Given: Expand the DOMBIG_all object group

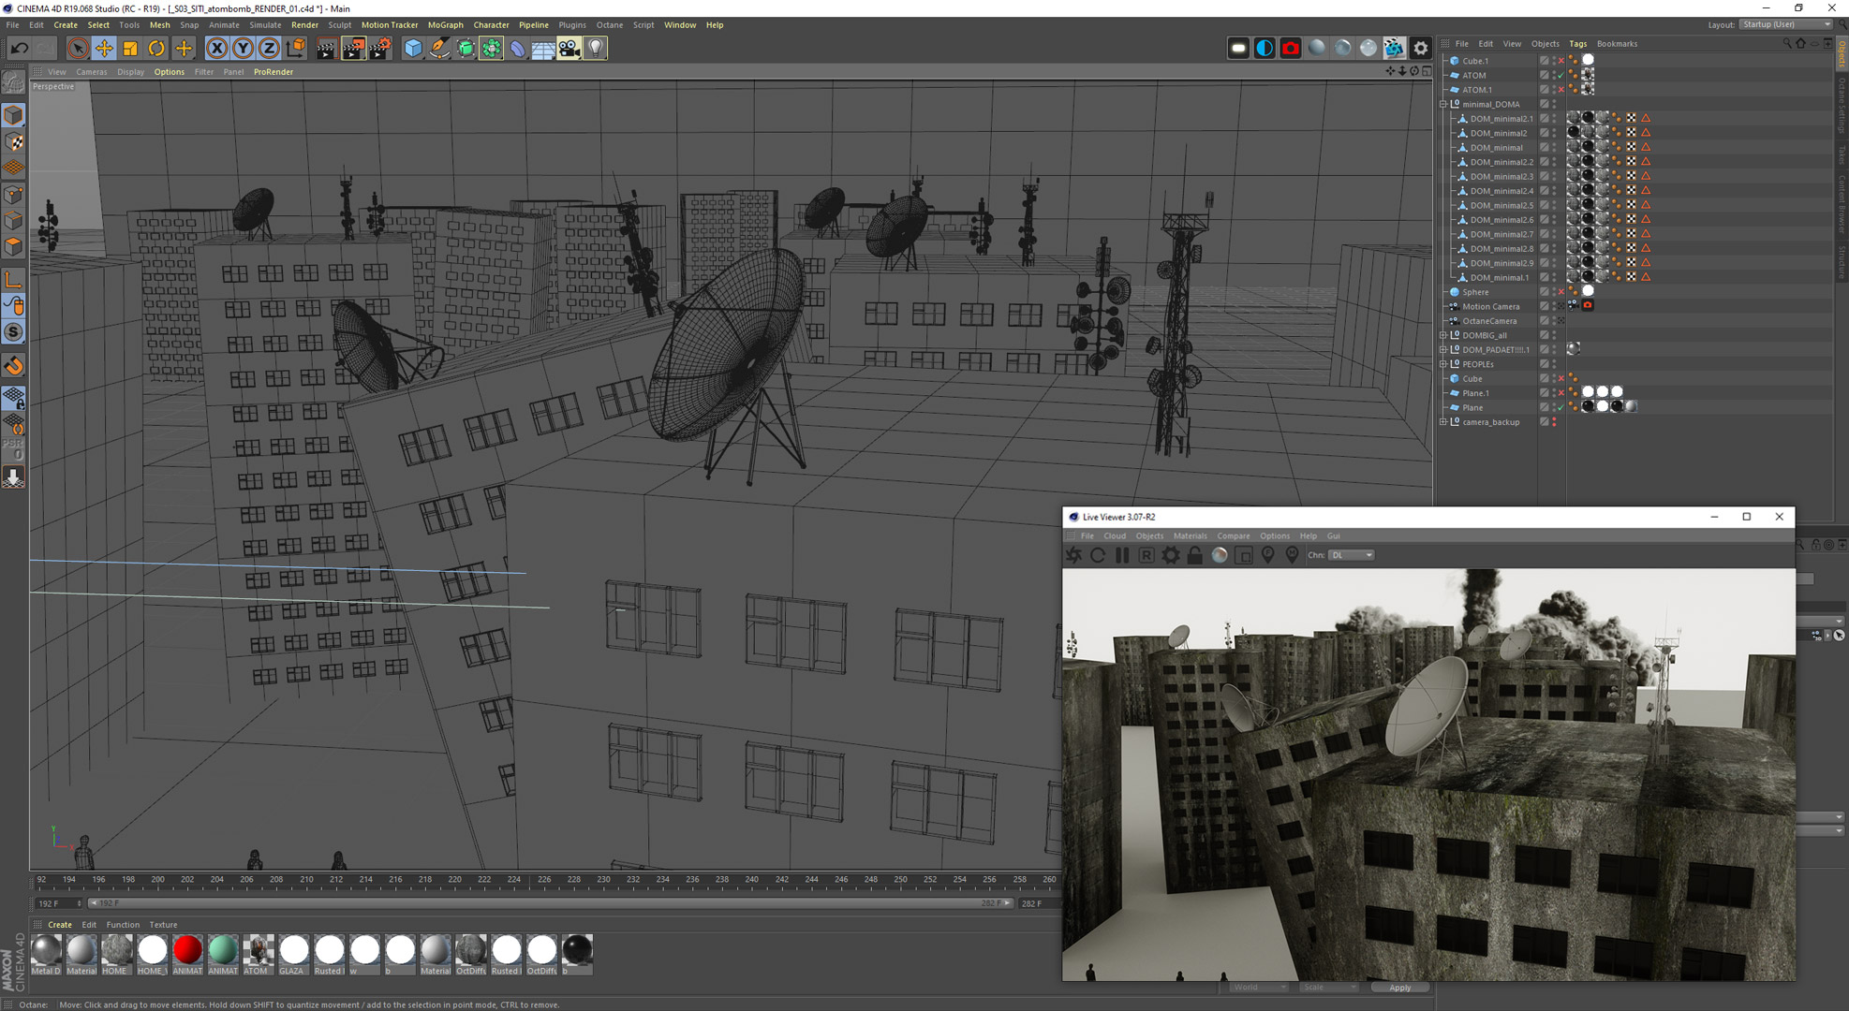Looking at the screenshot, I should coord(1443,335).
